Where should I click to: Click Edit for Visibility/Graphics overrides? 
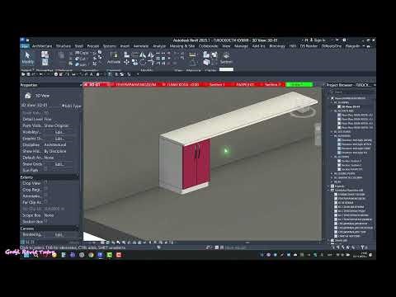click(x=59, y=132)
